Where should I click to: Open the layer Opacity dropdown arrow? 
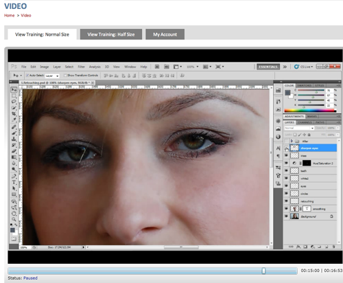click(x=338, y=128)
